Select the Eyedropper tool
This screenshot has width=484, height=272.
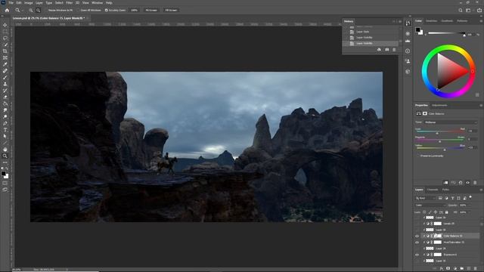click(x=5, y=64)
